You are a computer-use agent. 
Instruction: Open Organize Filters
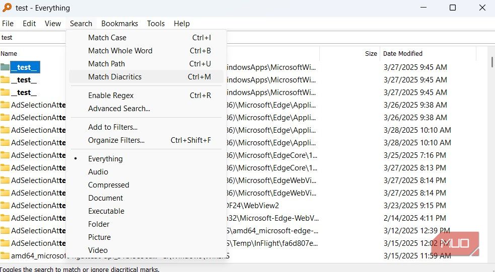146,140
